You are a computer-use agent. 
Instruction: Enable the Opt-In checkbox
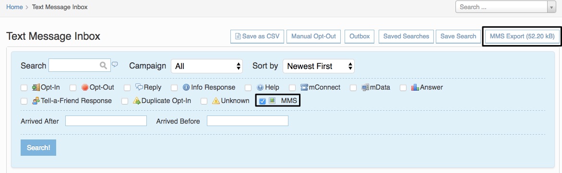coord(24,88)
